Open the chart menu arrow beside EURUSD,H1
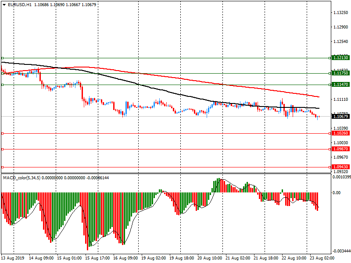Image resolution: width=351 pixels, height=263 pixels. [x=4, y=5]
